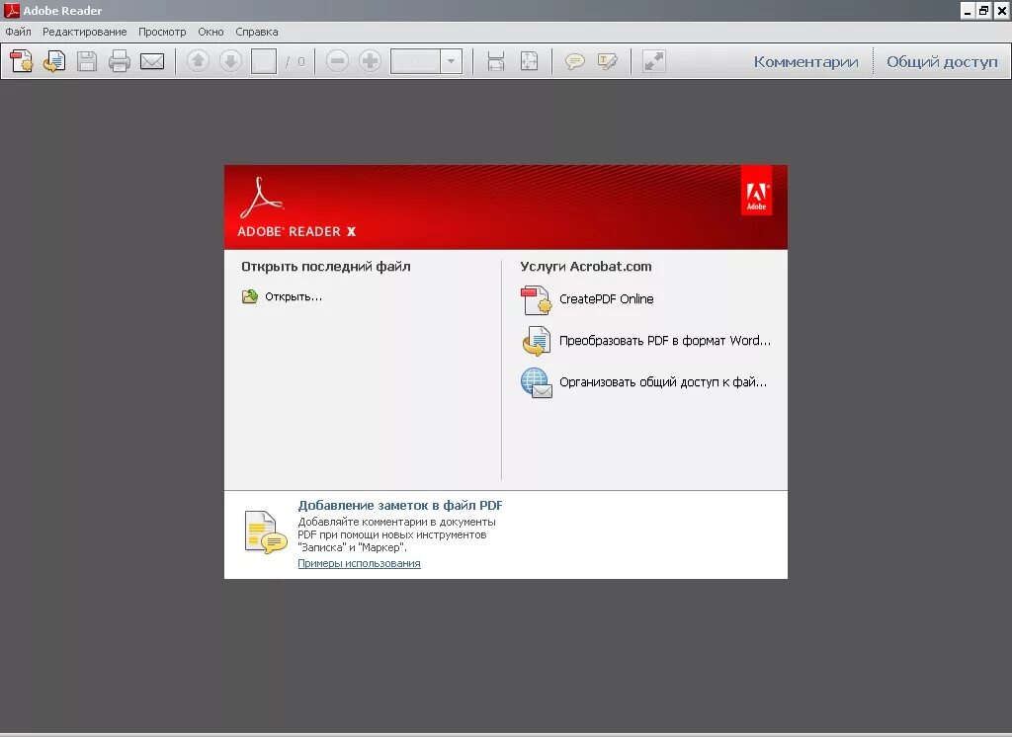
Task: Click Преобразовать PDF в формат Word link
Action: click(665, 340)
